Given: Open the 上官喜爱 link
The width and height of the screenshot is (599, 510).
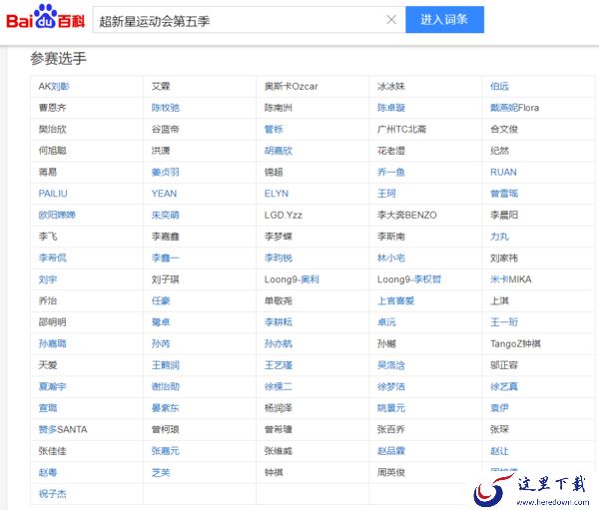Looking at the screenshot, I should [x=395, y=300].
